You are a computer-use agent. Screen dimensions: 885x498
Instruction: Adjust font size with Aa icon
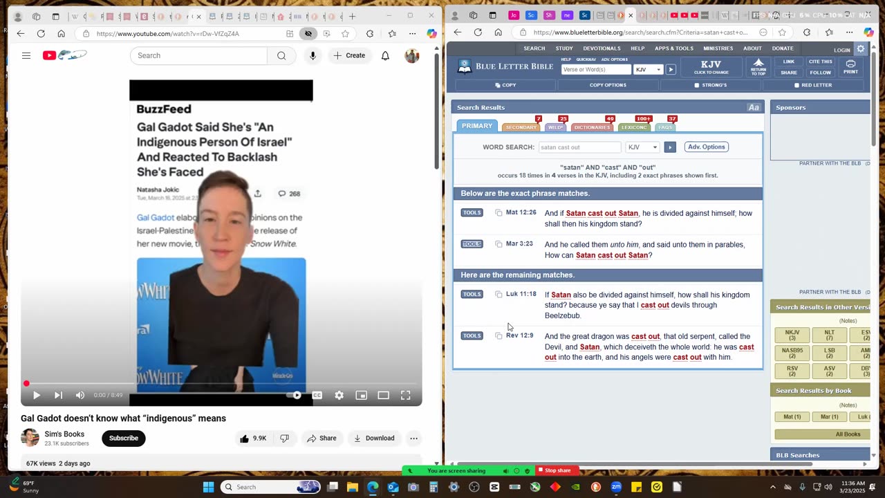754,107
